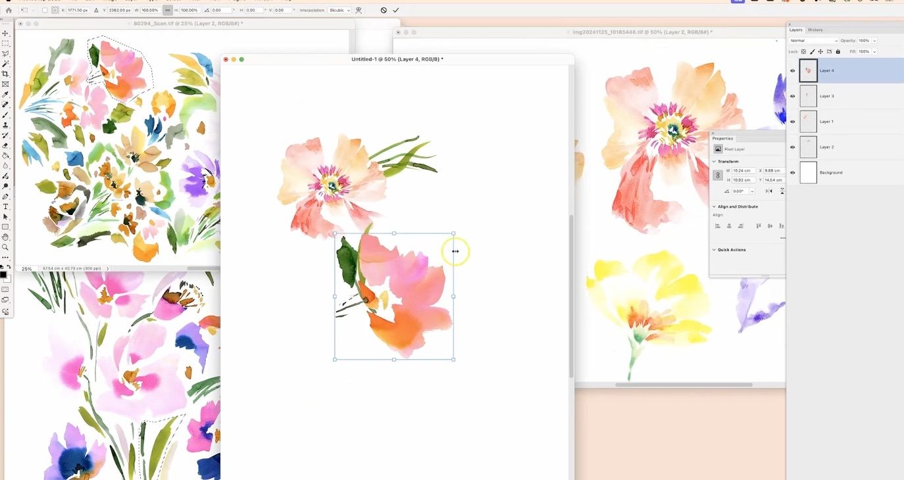Image resolution: width=904 pixels, height=480 pixels.
Task: Pick the Eyedropper tool
Action: click(5, 95)
